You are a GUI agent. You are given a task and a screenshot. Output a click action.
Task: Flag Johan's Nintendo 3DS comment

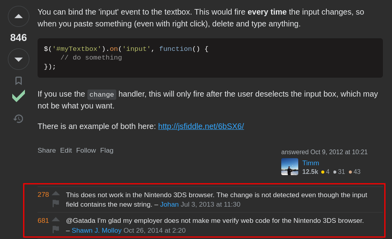(x=56, y=204)
